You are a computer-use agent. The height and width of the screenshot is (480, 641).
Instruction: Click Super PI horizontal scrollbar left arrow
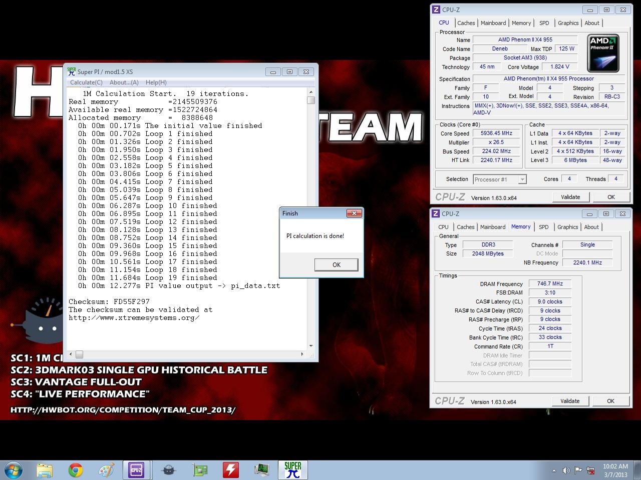pyautogui.click(x=71, y=354)
